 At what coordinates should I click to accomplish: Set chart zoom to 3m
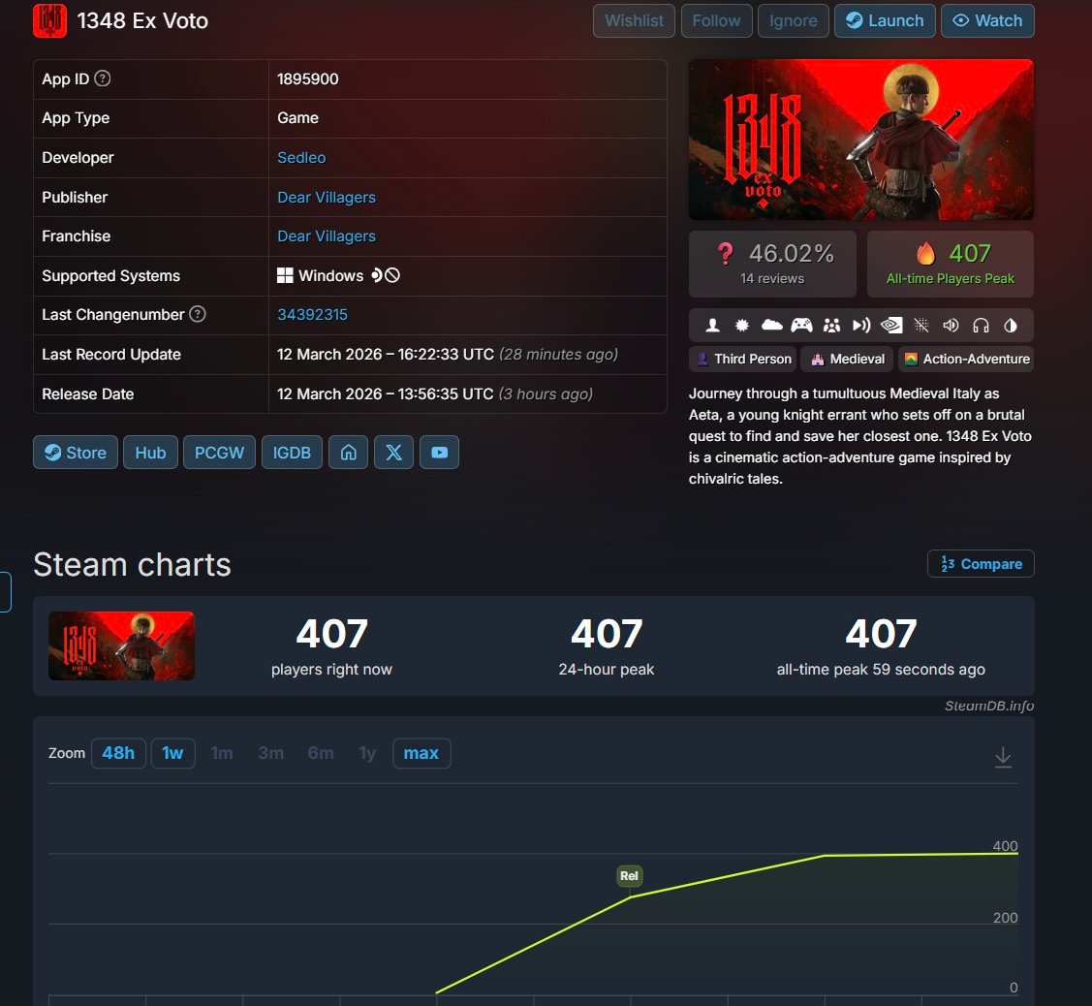271,753
